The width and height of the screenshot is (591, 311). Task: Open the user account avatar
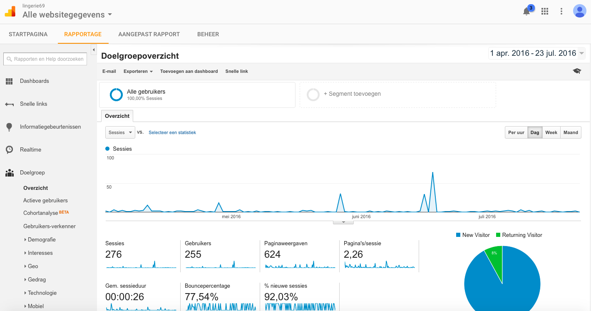579,11
